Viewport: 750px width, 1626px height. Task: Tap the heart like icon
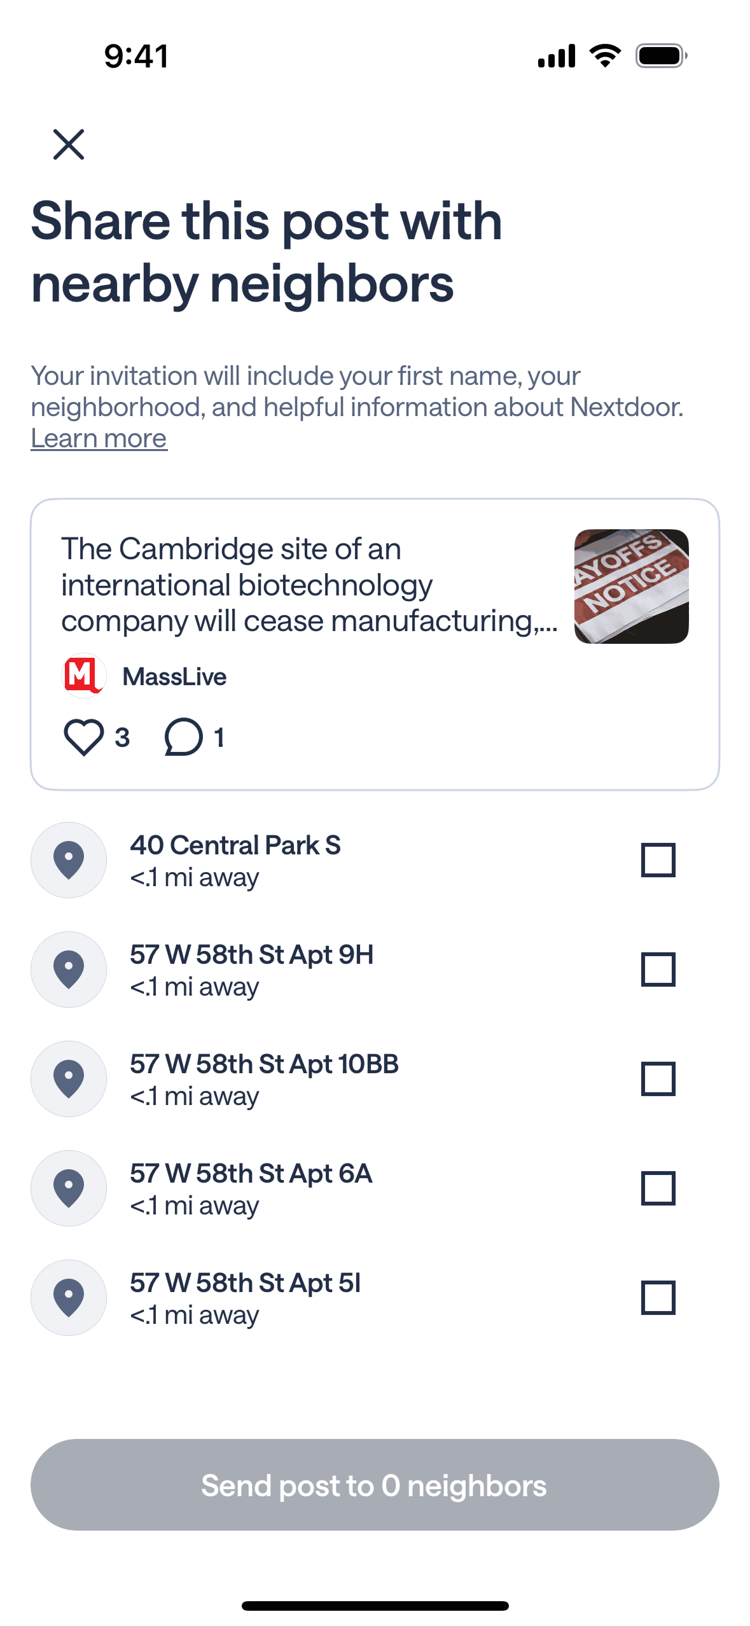83,737
